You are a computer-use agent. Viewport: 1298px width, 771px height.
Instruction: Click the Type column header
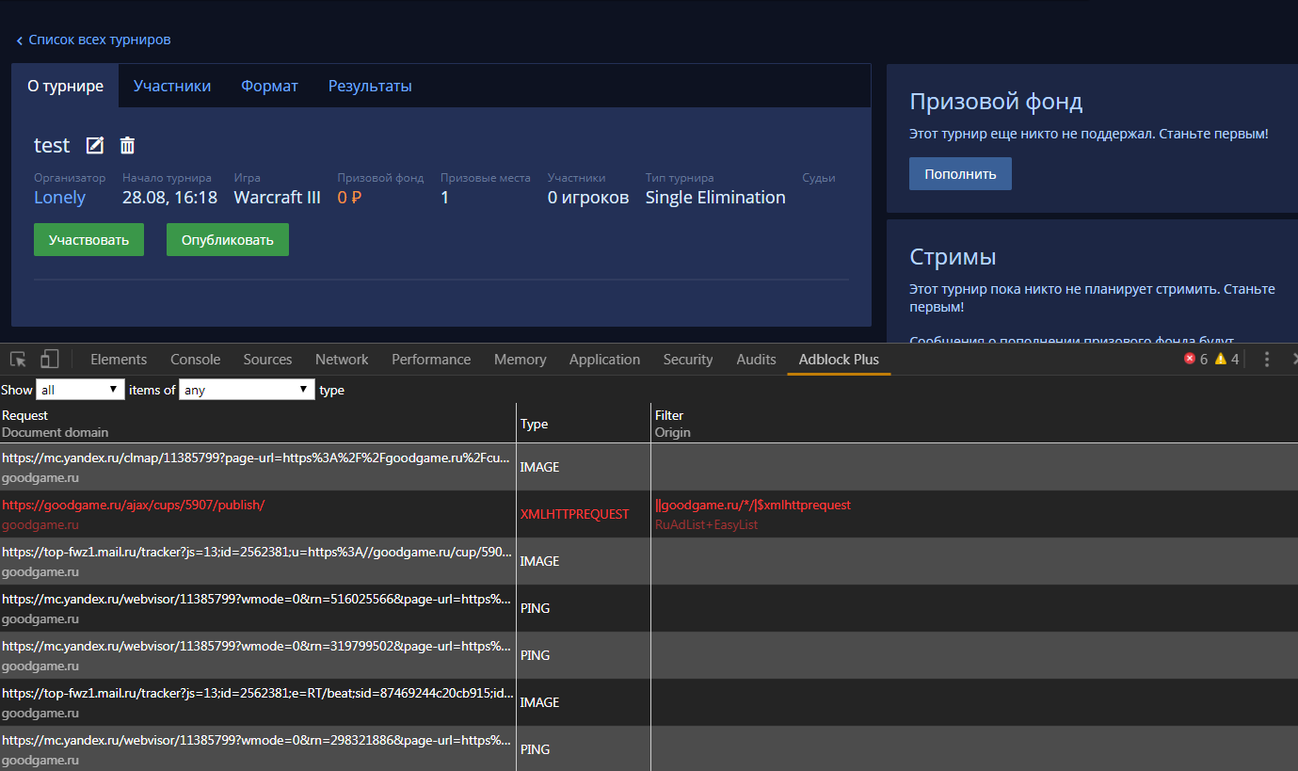pyautogui.click(x=534, y=425)
